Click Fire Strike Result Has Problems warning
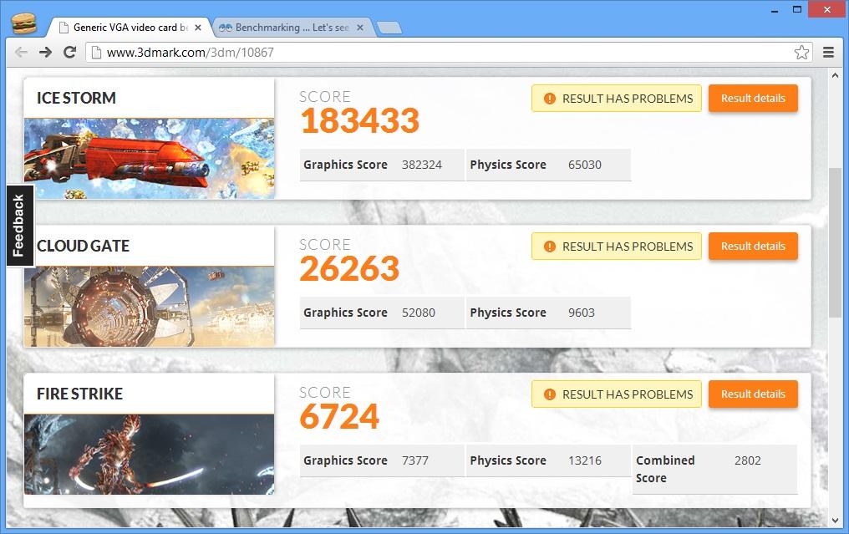The image size is (849, 534). (617, 394)
